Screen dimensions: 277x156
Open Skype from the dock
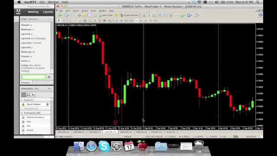(x=104, y=146)
